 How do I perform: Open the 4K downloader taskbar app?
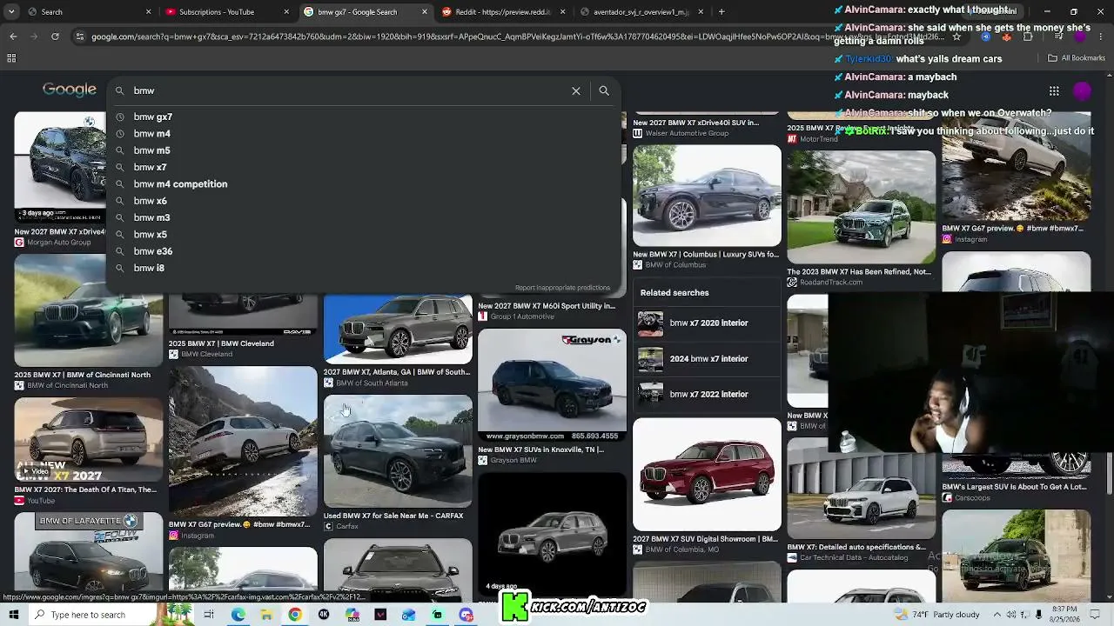point(324,615)
